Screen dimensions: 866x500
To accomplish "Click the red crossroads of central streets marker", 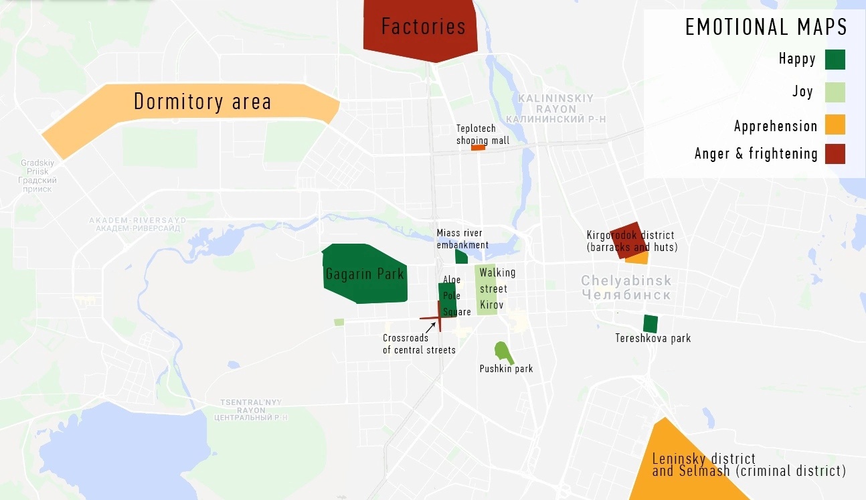I will coord(438,317).
